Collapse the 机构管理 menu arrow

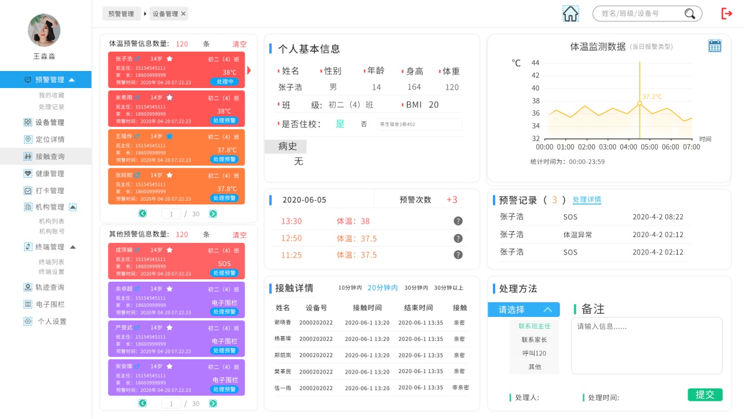pyautogui.click(x=73, y=207)
